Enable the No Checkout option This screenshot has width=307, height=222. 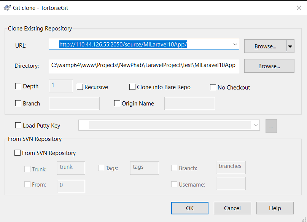213,87
